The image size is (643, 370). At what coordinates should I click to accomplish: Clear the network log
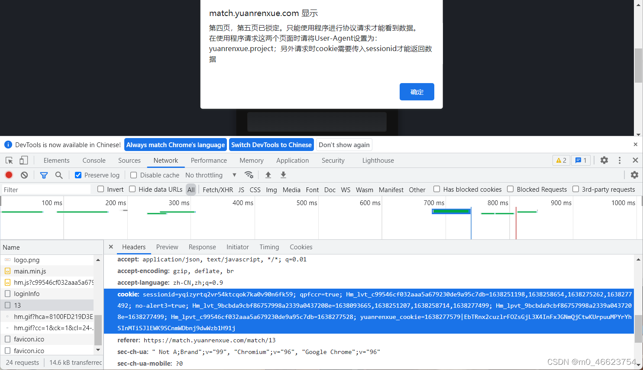24,175
